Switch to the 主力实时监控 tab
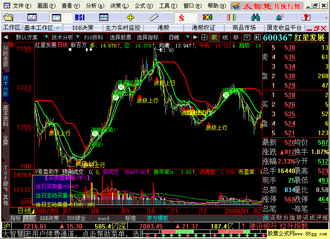330x239 pixels. click(123, 28)
